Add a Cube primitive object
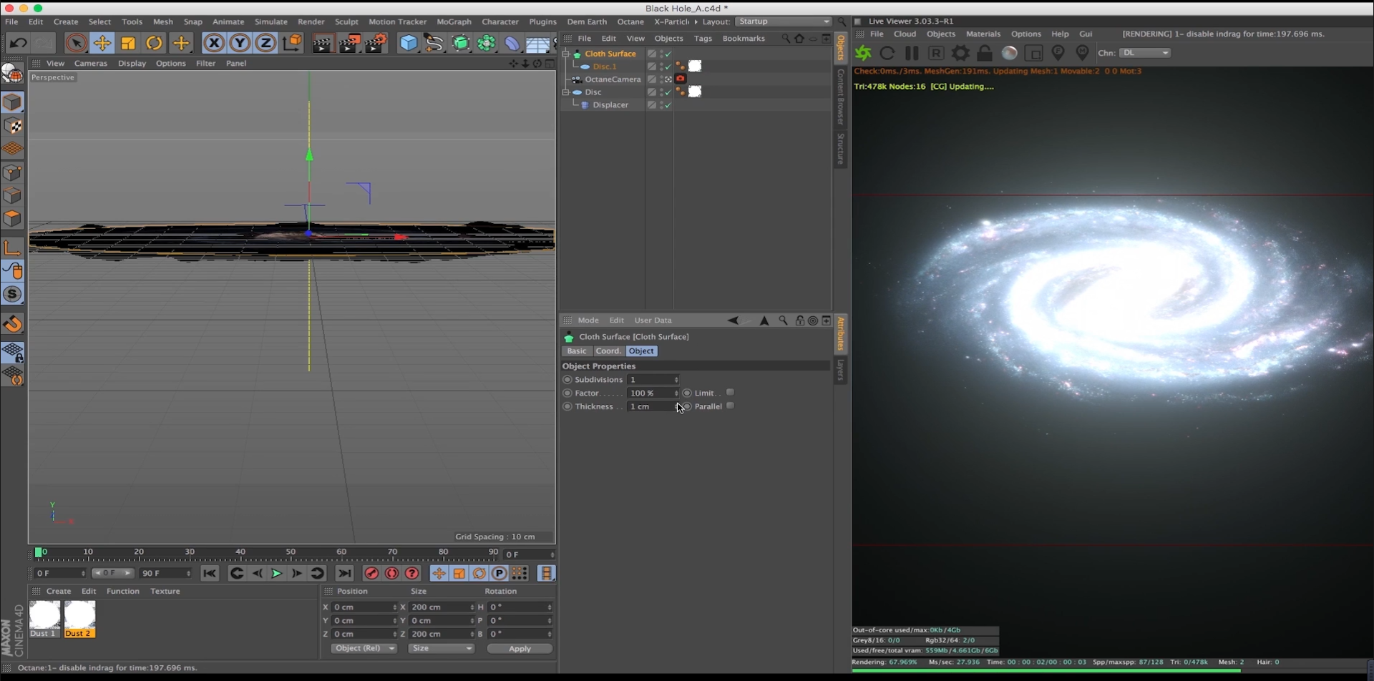 pyautogui.click(x=408, y=43)
